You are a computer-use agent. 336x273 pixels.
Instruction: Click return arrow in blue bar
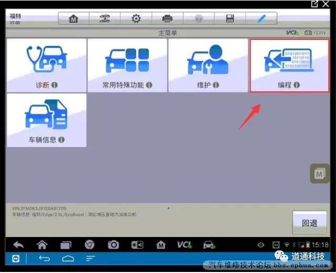44,259
